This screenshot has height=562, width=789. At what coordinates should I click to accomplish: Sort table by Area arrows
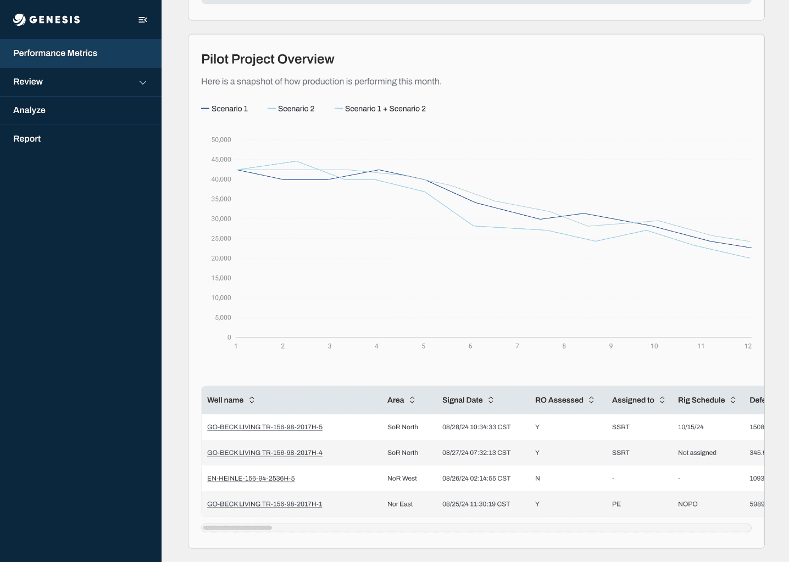tap(412, 400)
